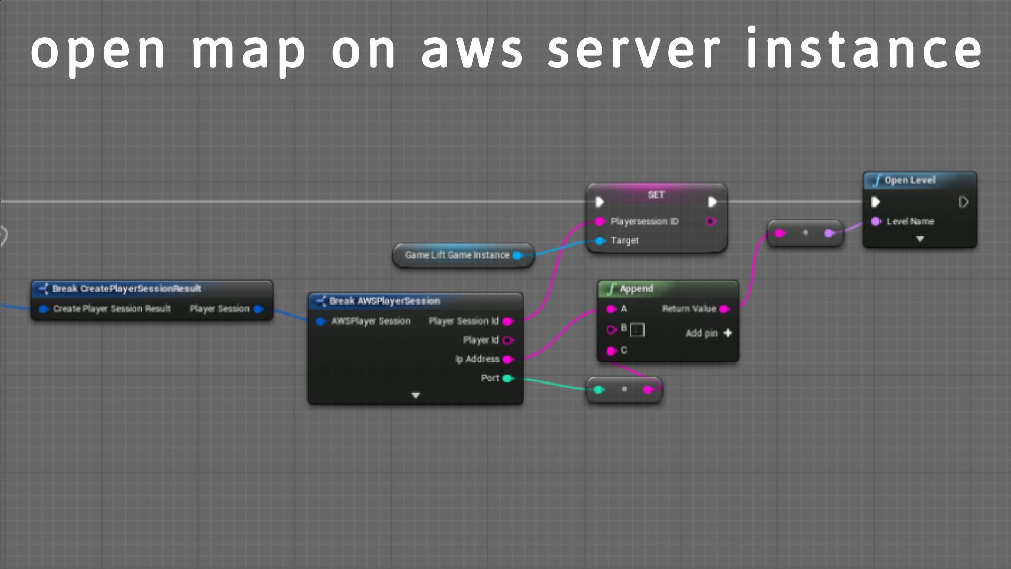This screenshot has width=1011, height=569.
Task: Click the Append node B input pin
Action: click(611, 330)
